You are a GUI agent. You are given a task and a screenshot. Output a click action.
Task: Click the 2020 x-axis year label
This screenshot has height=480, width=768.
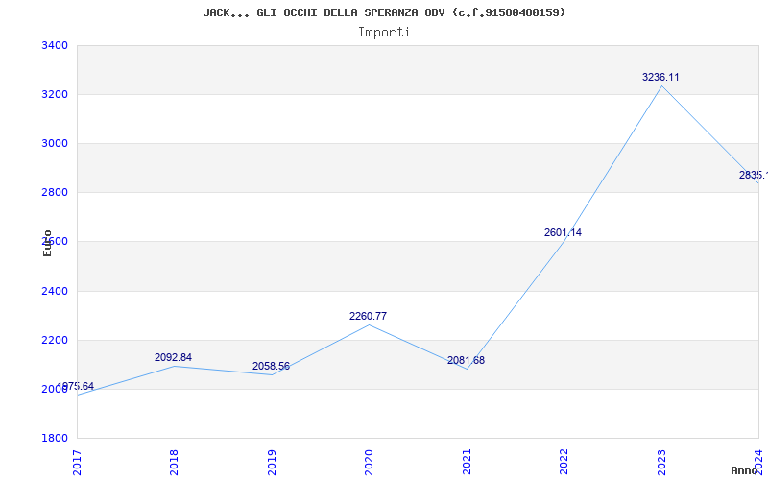click(369, 463)
